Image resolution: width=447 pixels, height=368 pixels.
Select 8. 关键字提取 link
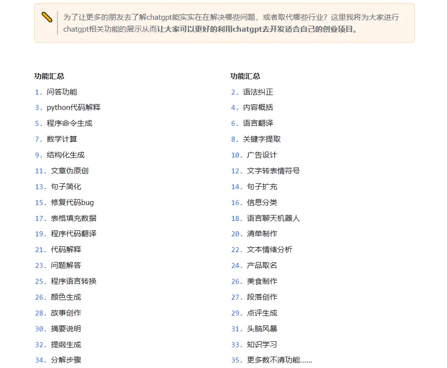click(x=256, y=139)
